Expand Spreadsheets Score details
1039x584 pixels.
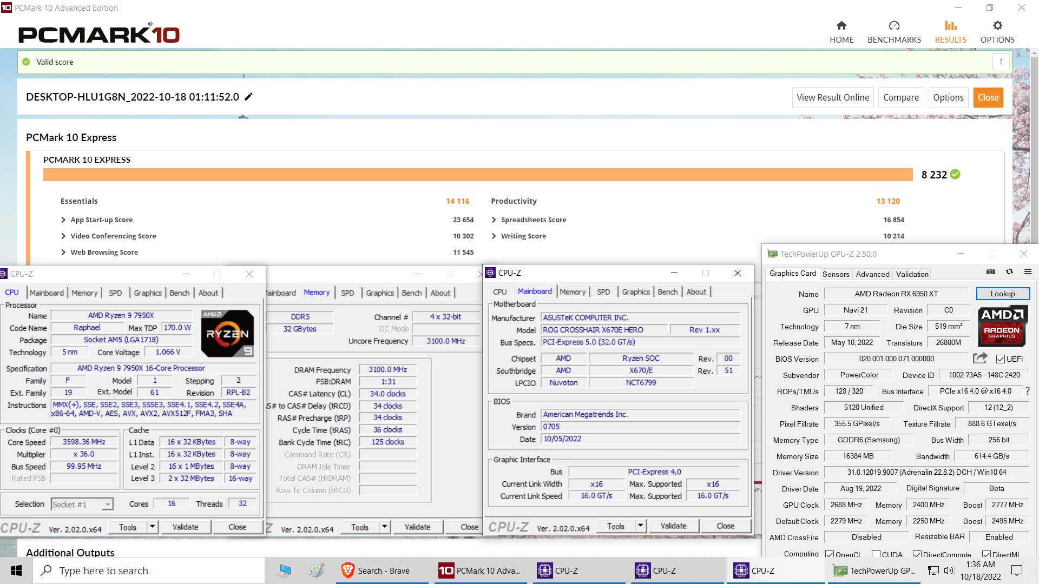pyautogui.click(x=494, y=220)
